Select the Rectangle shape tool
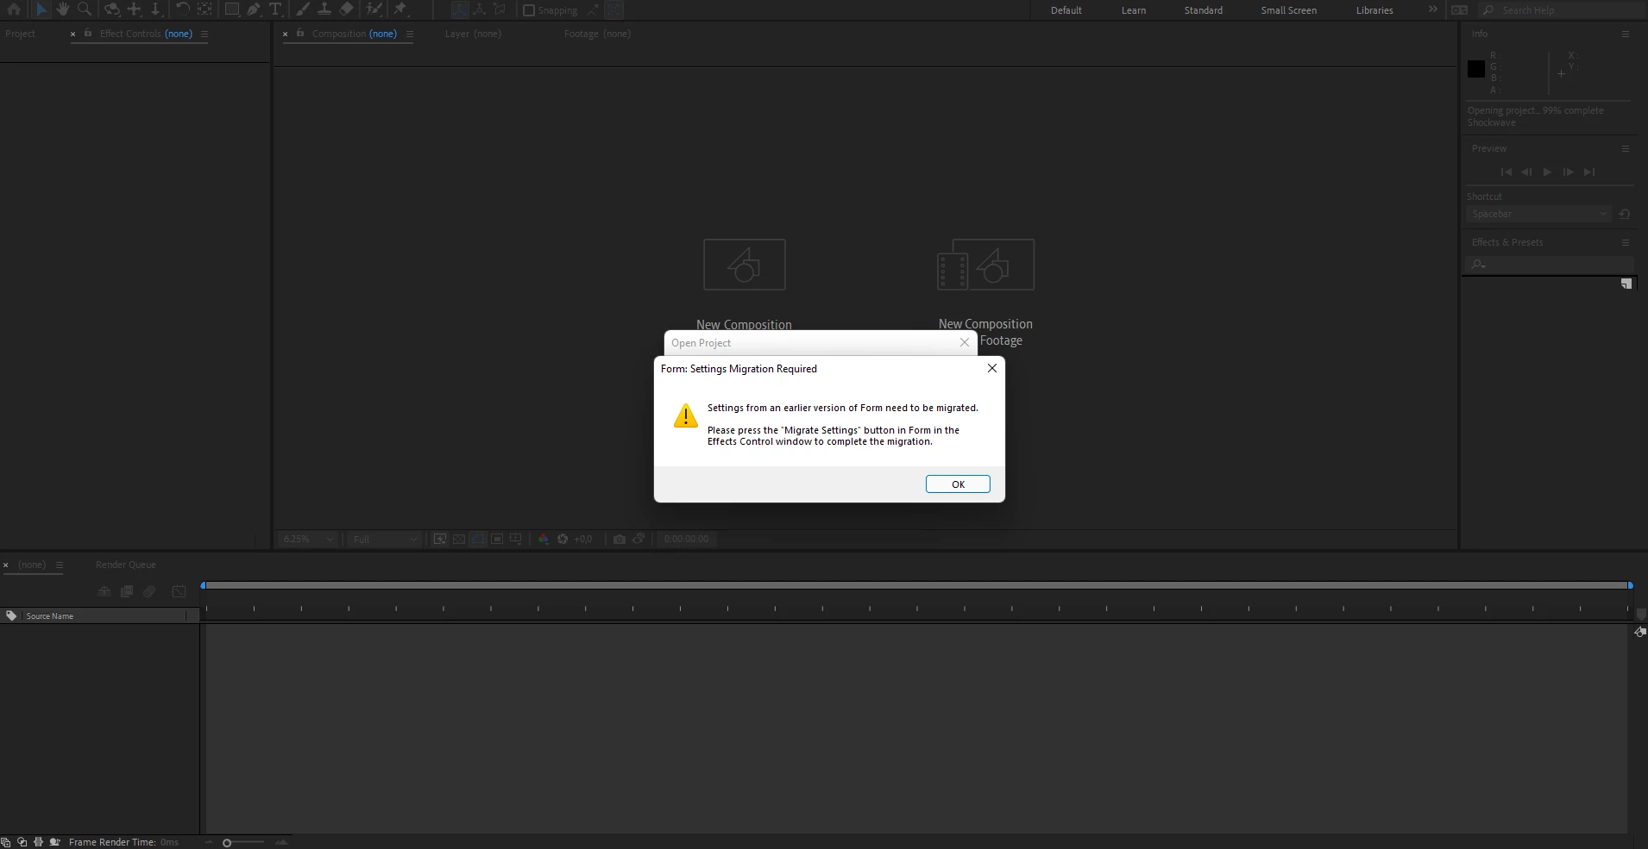The height and width of the screenshot is (849, 1648). [x=231, y=9]
